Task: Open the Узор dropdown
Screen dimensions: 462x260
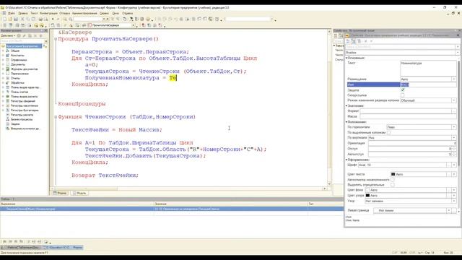Action: 454,201
